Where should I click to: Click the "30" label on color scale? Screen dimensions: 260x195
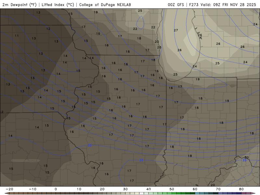coord(125,189)
